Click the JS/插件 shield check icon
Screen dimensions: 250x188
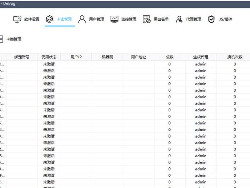212,19
